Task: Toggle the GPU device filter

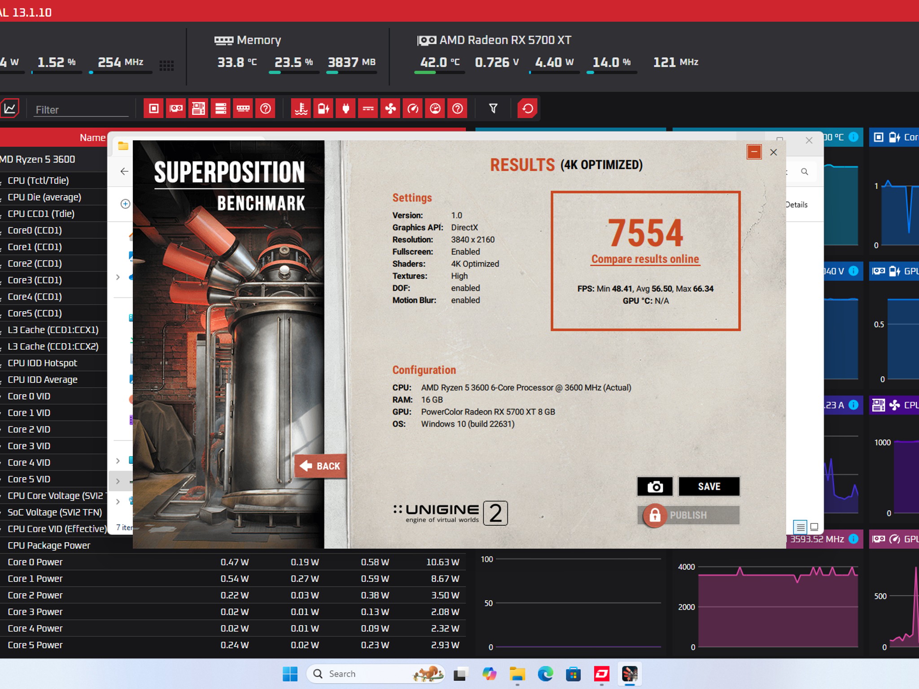Action: 176,109
